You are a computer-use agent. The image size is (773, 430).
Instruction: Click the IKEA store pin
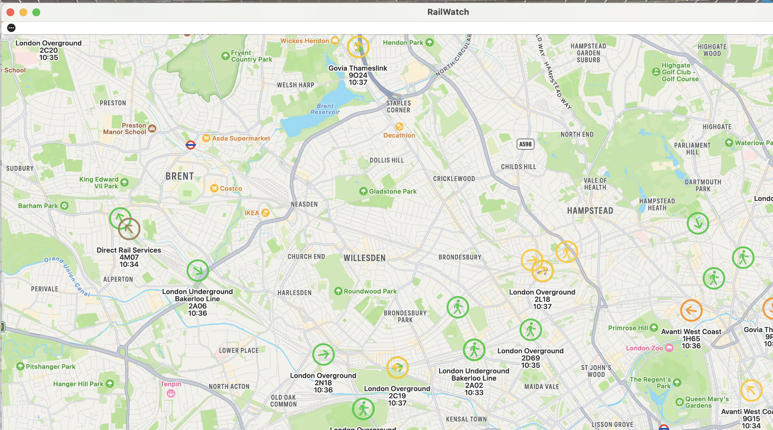click(x=265, y=213)
